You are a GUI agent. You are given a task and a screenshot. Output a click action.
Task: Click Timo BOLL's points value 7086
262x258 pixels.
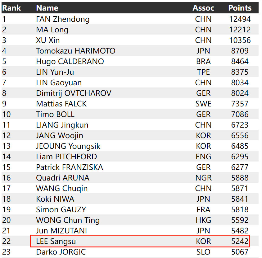[240, 115]
